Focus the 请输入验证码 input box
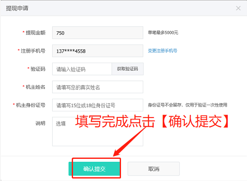Image resolution: width=247 pixels, height=181 pixels. click(82, 69)
